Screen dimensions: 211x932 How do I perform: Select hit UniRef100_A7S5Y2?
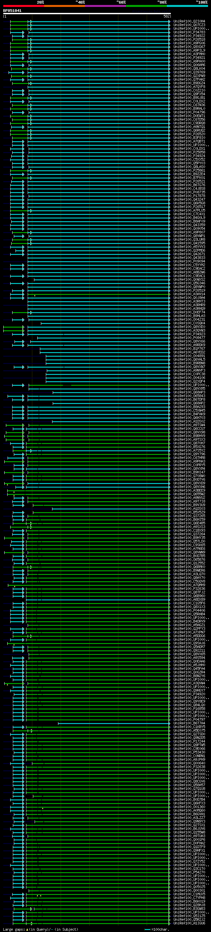[x=189, y=450]
